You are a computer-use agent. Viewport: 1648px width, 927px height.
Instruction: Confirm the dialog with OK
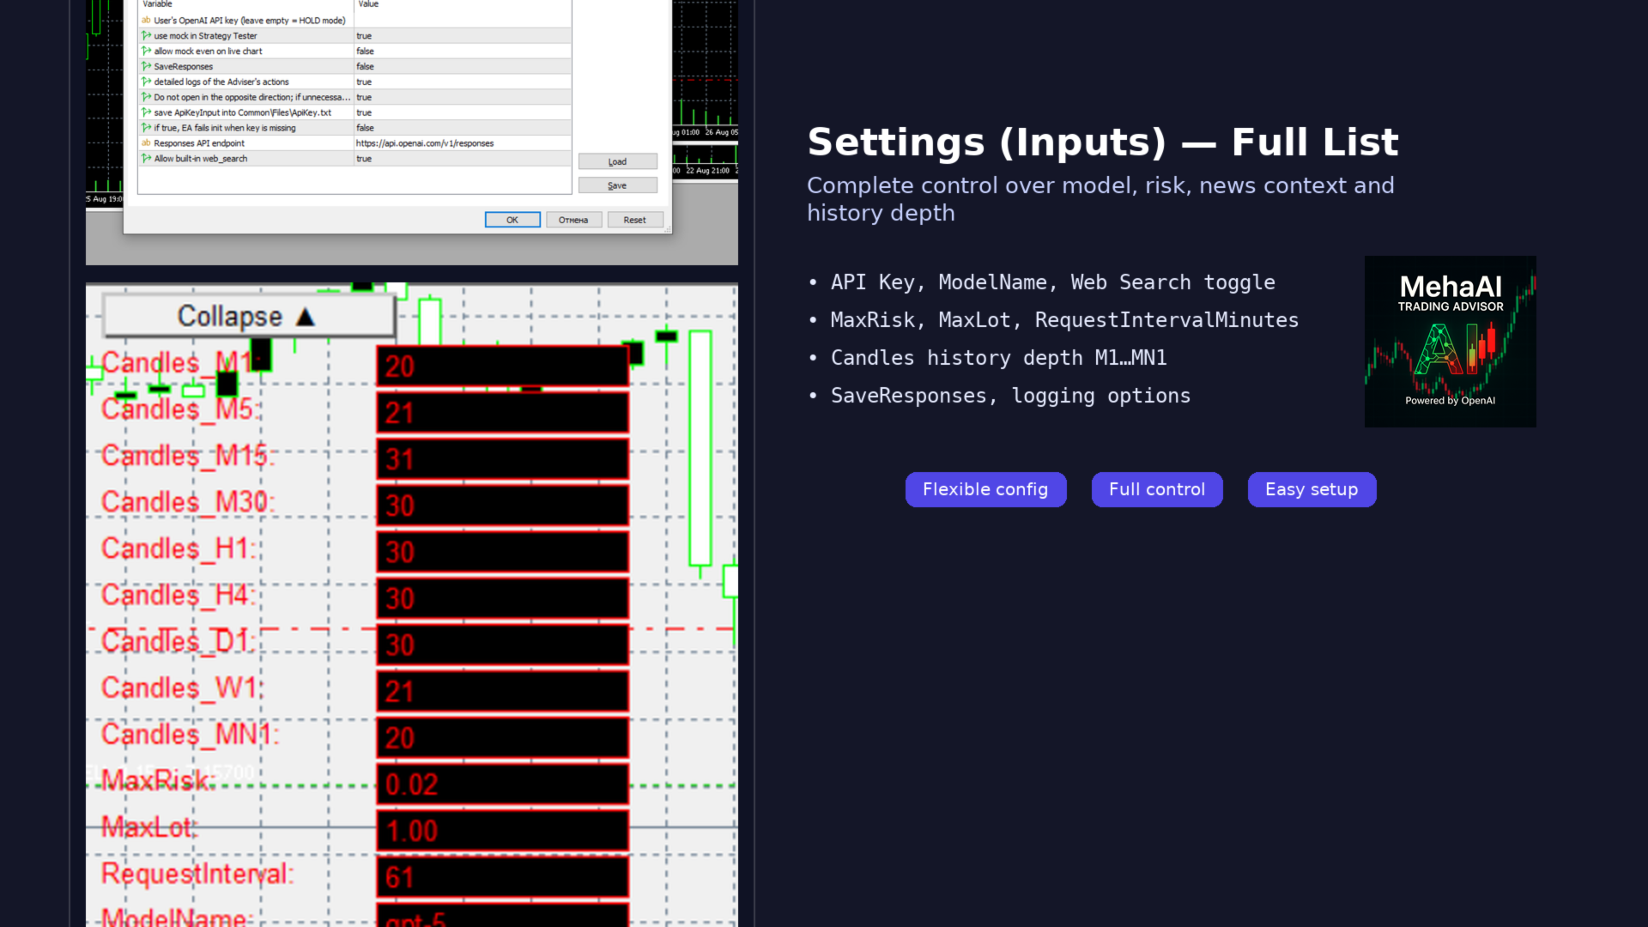512,220
